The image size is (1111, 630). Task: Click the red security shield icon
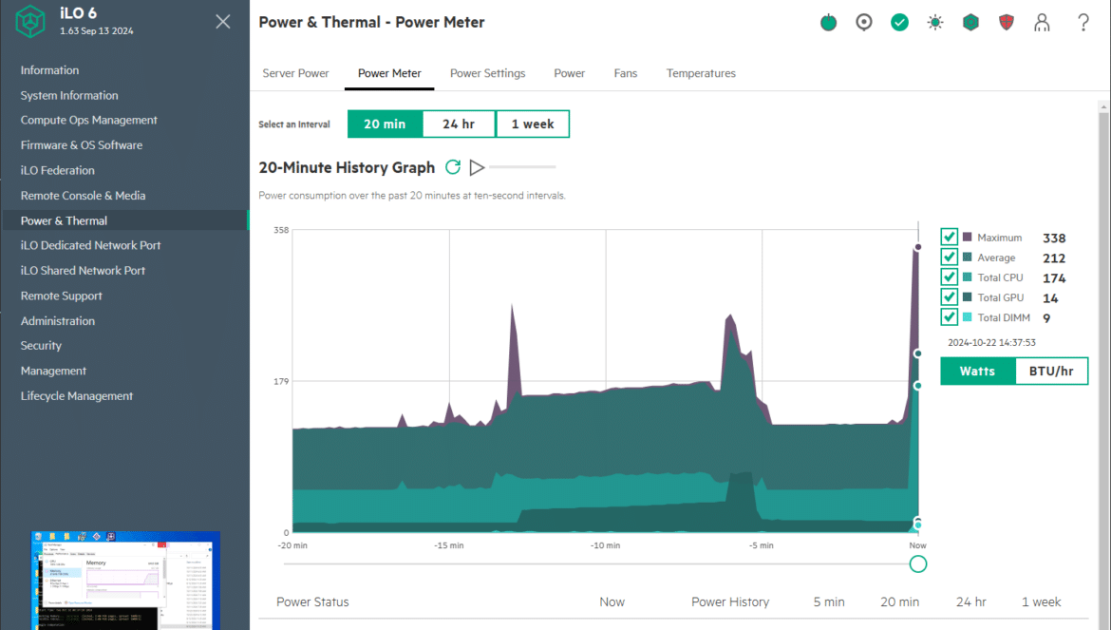1007,23
